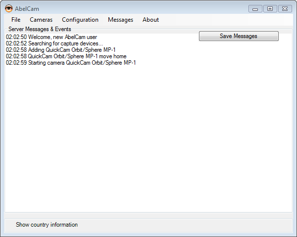Maximize the AbelCam window

[270, 8]
